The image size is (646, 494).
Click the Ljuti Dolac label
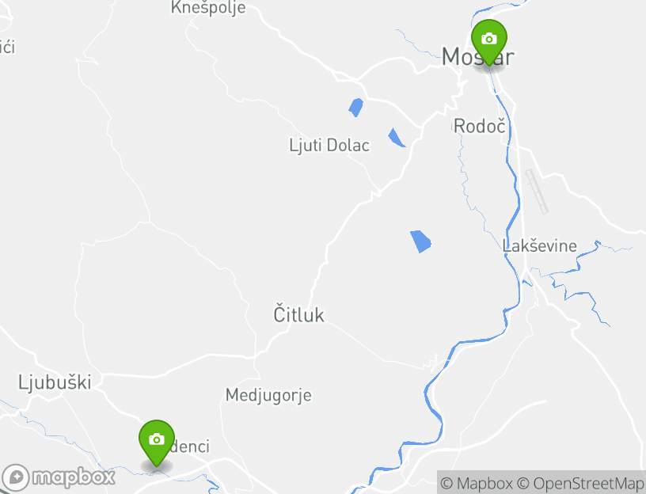(x=329, y=146)
